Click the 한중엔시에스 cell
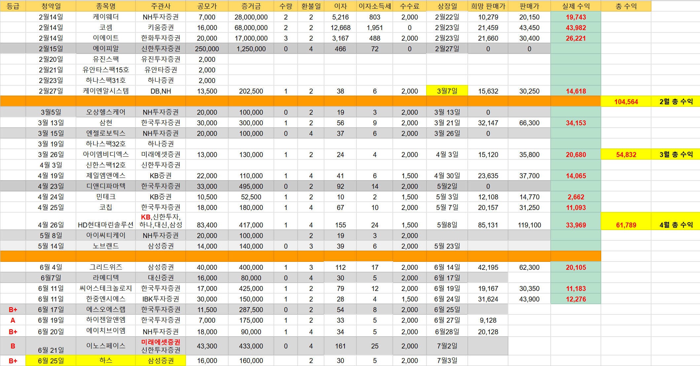This screenshot has width=700, height=366. (x=106, y=299)
